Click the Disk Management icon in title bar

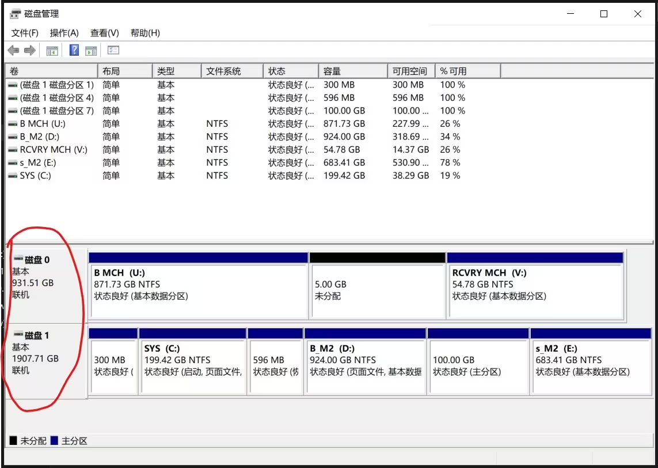14,13
